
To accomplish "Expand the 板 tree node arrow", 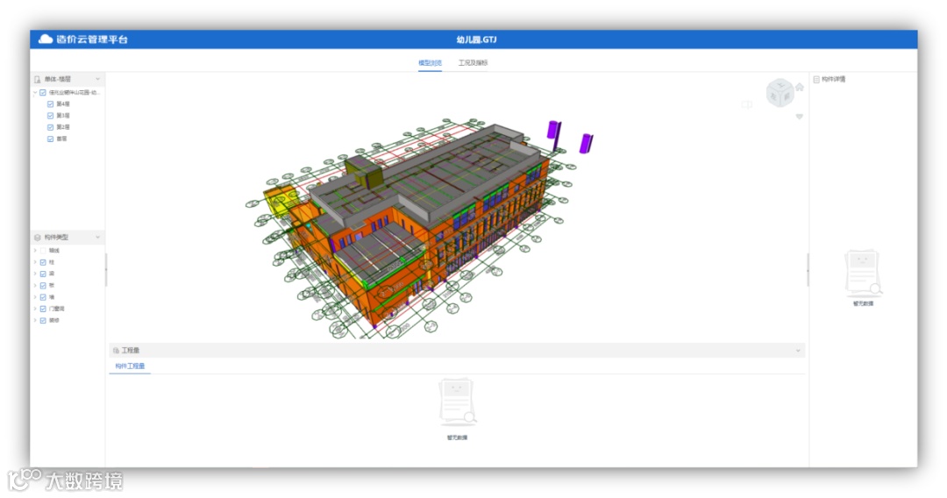I will [35, 286].
